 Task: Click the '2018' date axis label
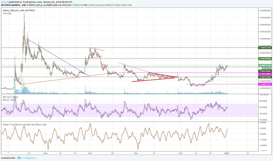[x=227, y=153]
